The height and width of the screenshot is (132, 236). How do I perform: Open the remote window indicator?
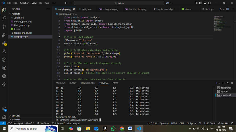(3, 123)
